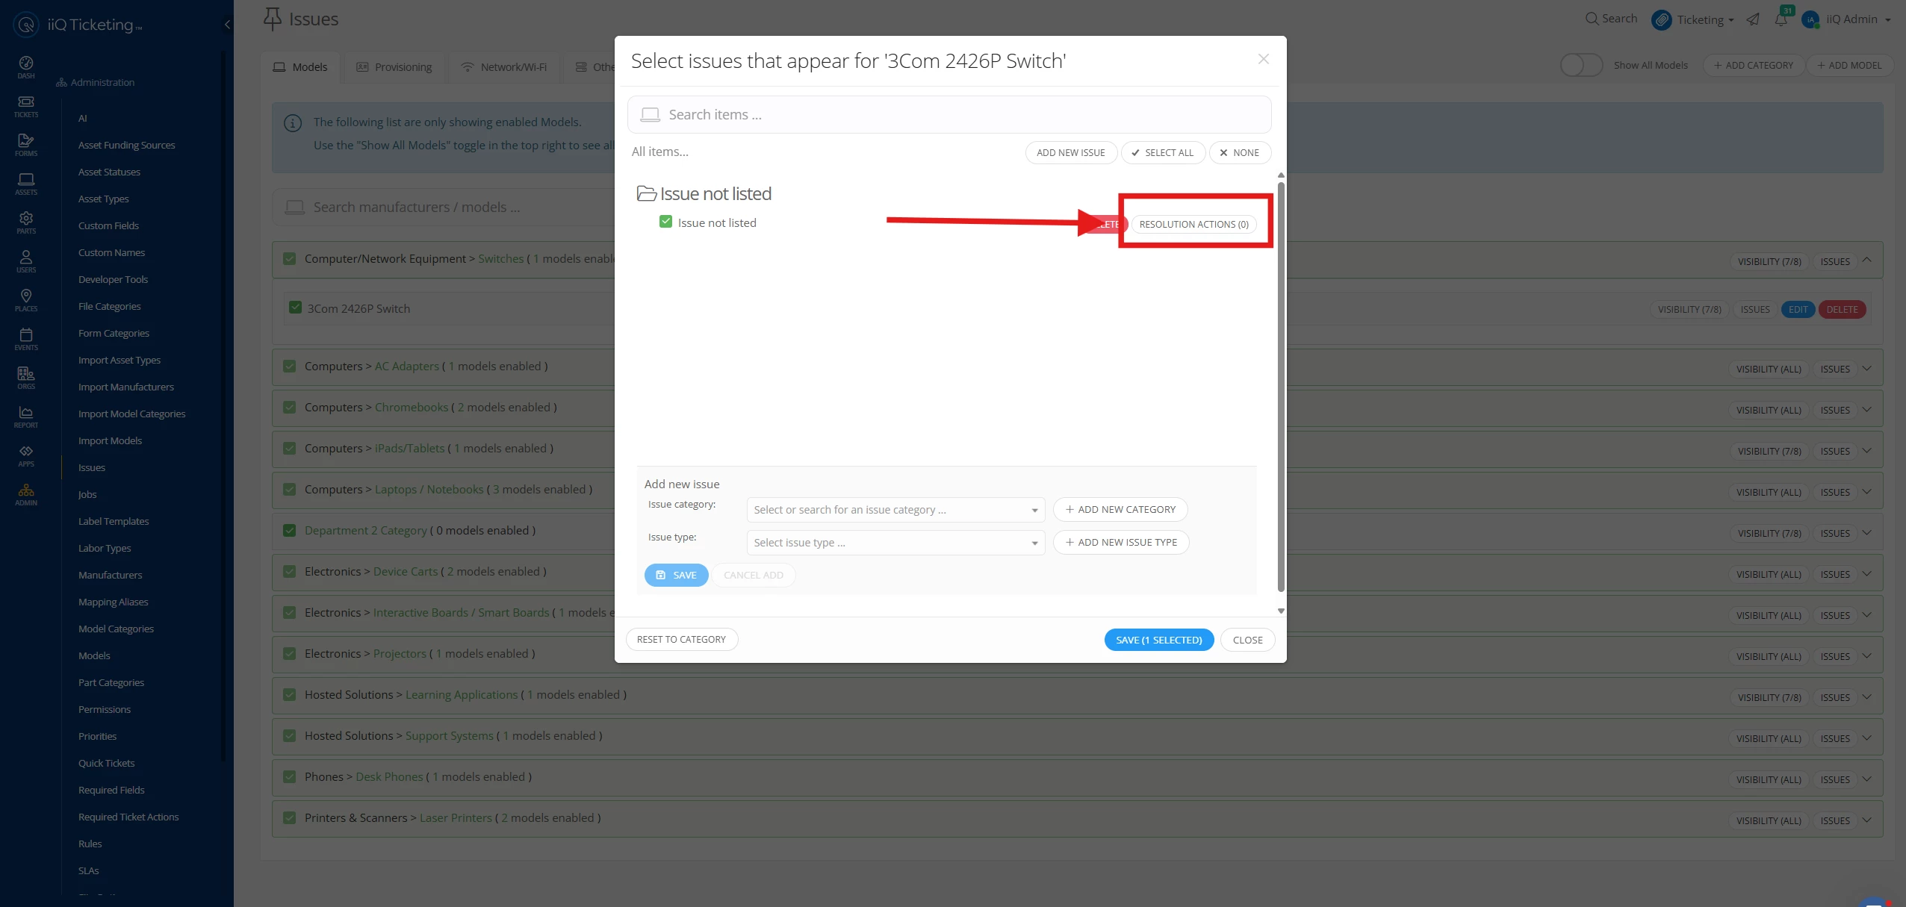Toggle the Chromebooks category checkbox
Image resolution: width=1906 pixels, height=907 pixels.
(290, 407)
